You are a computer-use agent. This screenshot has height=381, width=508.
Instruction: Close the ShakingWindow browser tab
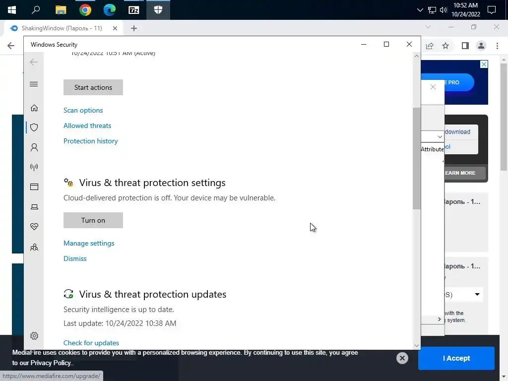coord(115,28)
